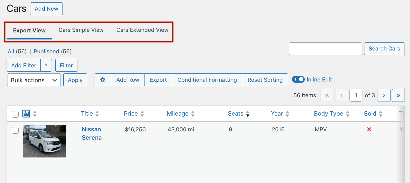Click the red X sold marker
This screenshot has height=183, width=410.
click(x=369, y=130)
